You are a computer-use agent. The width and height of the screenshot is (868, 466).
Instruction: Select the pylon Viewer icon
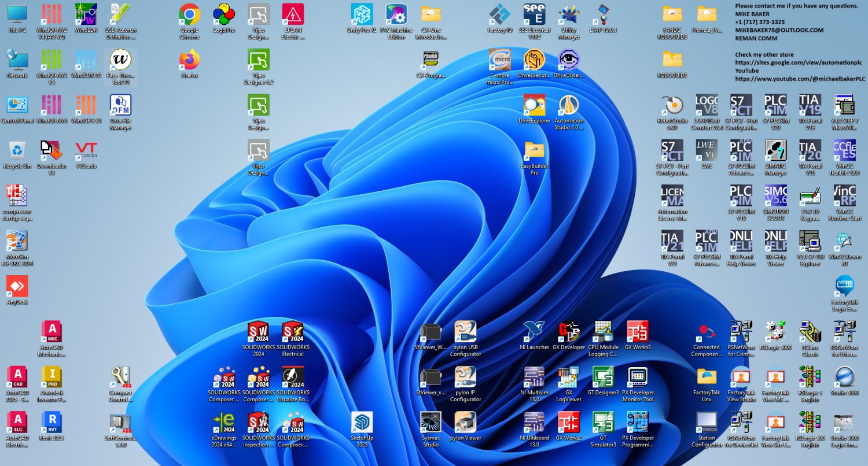(465, 426)
